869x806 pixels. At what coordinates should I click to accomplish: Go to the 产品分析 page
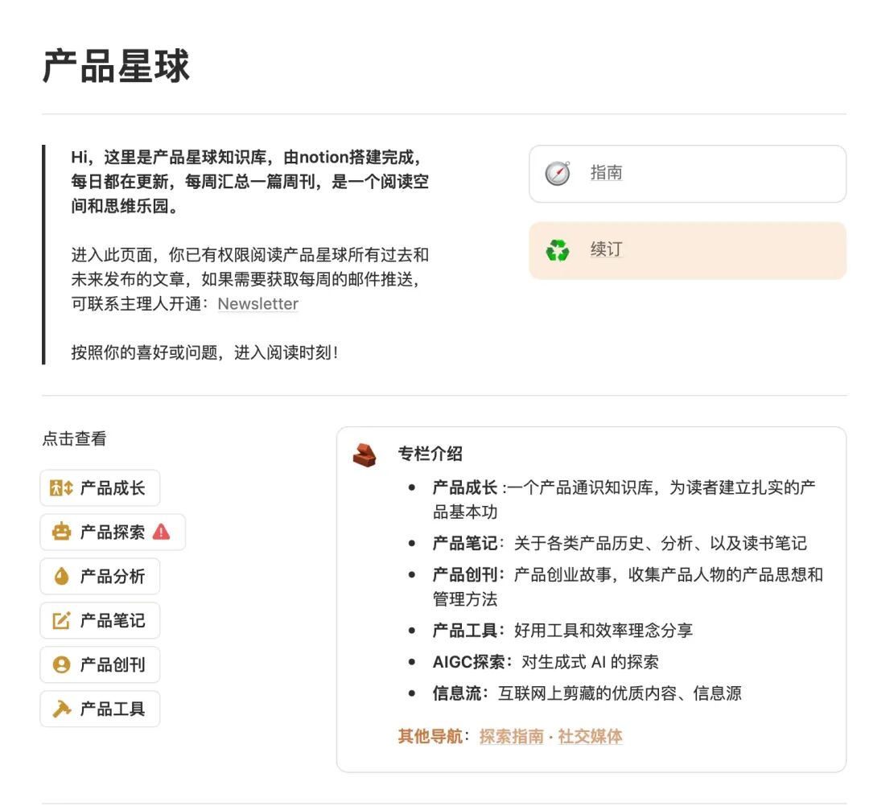pos(112,577)
